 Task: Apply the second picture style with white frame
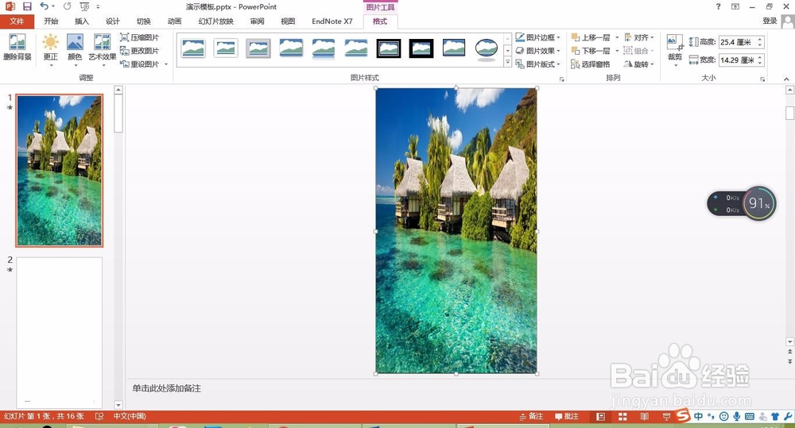(x=226, y=48)
